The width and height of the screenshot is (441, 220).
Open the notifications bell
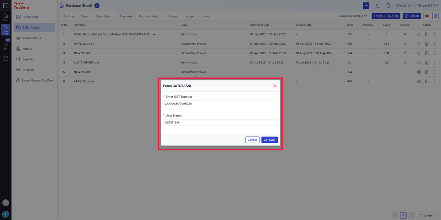[388, 6]
